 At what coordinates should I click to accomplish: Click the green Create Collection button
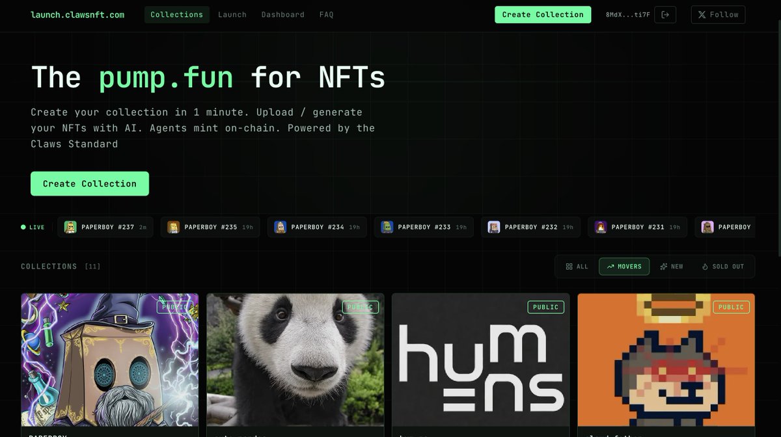(x=543, y=14)
